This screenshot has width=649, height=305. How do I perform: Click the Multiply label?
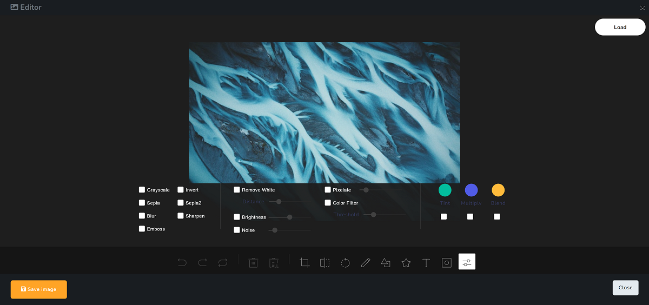point(471,203)
